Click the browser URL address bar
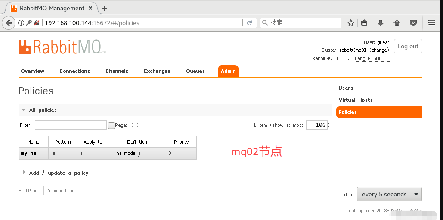Screen dimensions: 443x220 coord(141,23)
